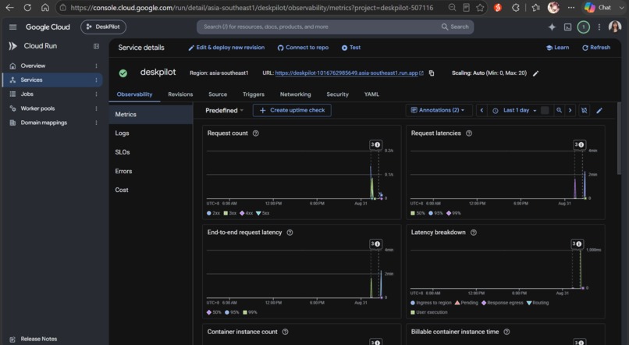Switch to the Source tab

pyautogui.click(x=218, y=94)
